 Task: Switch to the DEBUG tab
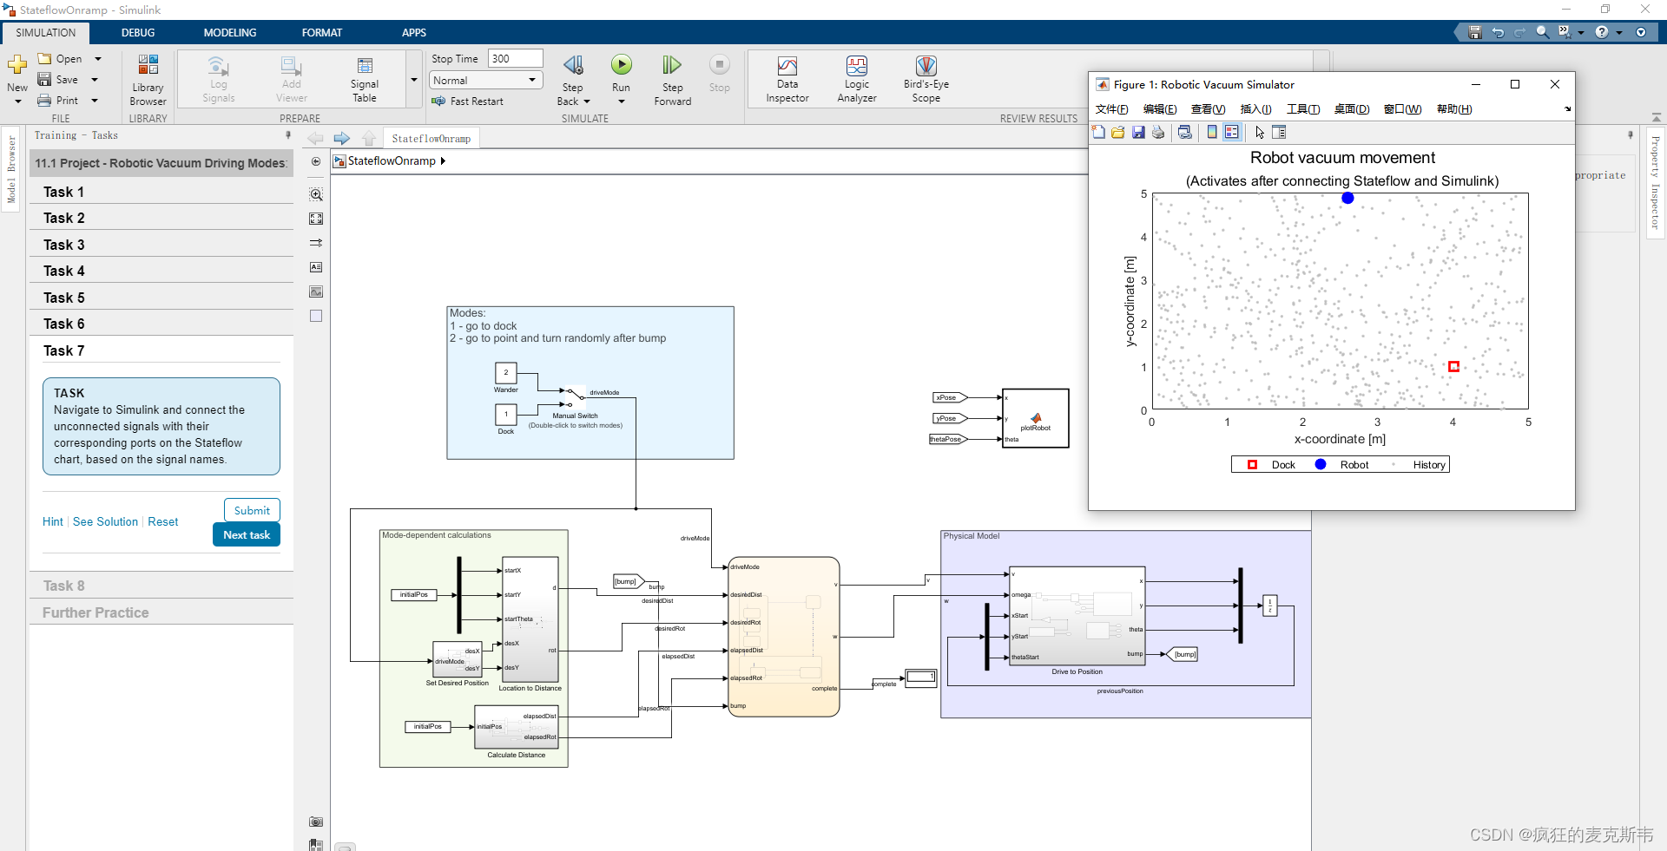click(138, 33)
